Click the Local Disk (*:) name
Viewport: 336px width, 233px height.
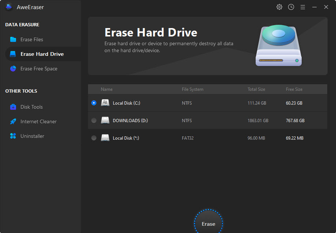tap(126, 138)
